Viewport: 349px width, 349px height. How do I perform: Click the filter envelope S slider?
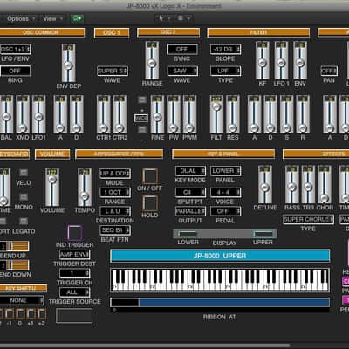(287, 114)
